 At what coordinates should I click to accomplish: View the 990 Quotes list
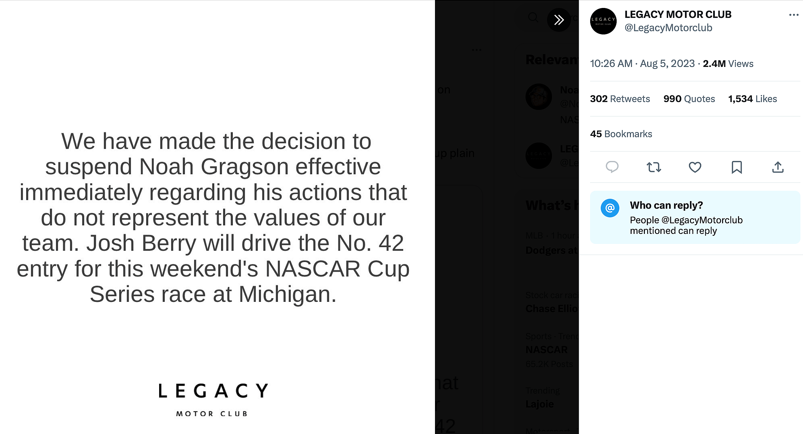pos(689,99)
